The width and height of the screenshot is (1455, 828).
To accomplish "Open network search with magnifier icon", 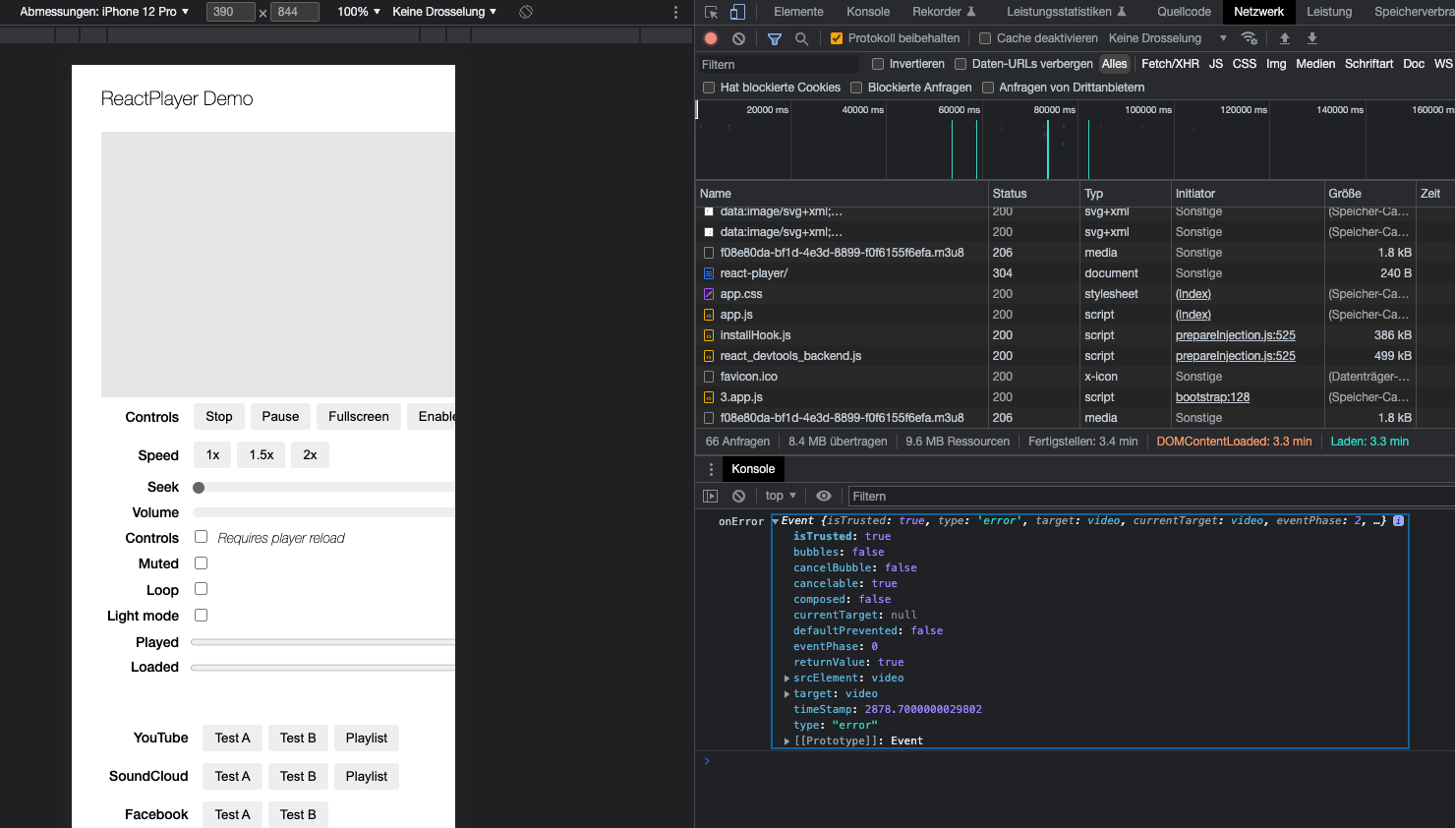I will coord(800,37).
